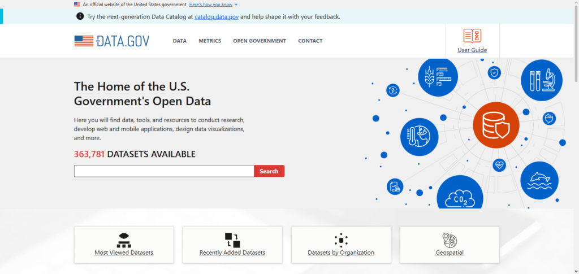The image size is (579, 274).
Task: Click the microscope science circle icon
Action: pyautogui.click(x=542, y=80)
